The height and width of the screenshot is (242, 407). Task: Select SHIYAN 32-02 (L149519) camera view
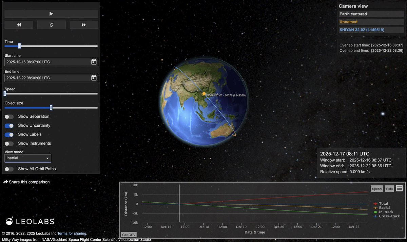(371, 30)
